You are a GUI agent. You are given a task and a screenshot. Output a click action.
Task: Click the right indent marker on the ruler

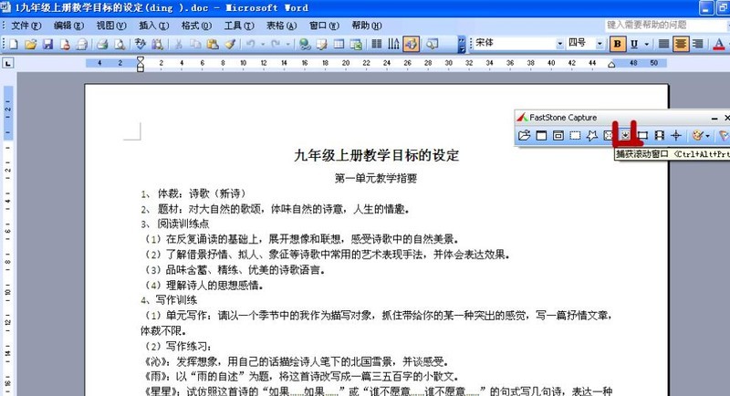coord(611,65)
